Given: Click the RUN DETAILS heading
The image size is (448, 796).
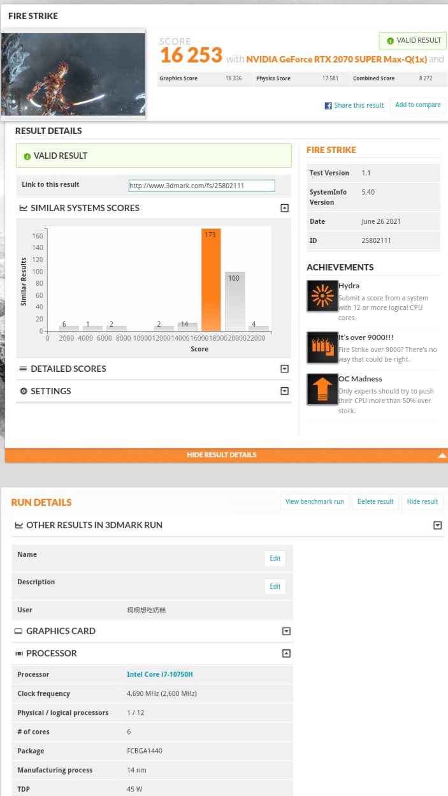Looking at the screenshot, I should pos(41,503).
